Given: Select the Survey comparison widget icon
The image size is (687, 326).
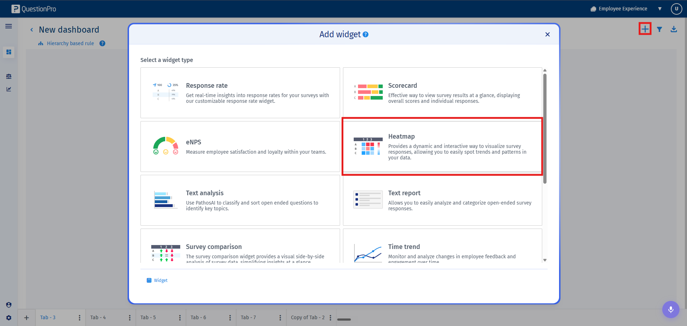Looking at the screenshot, I should 166,253.
